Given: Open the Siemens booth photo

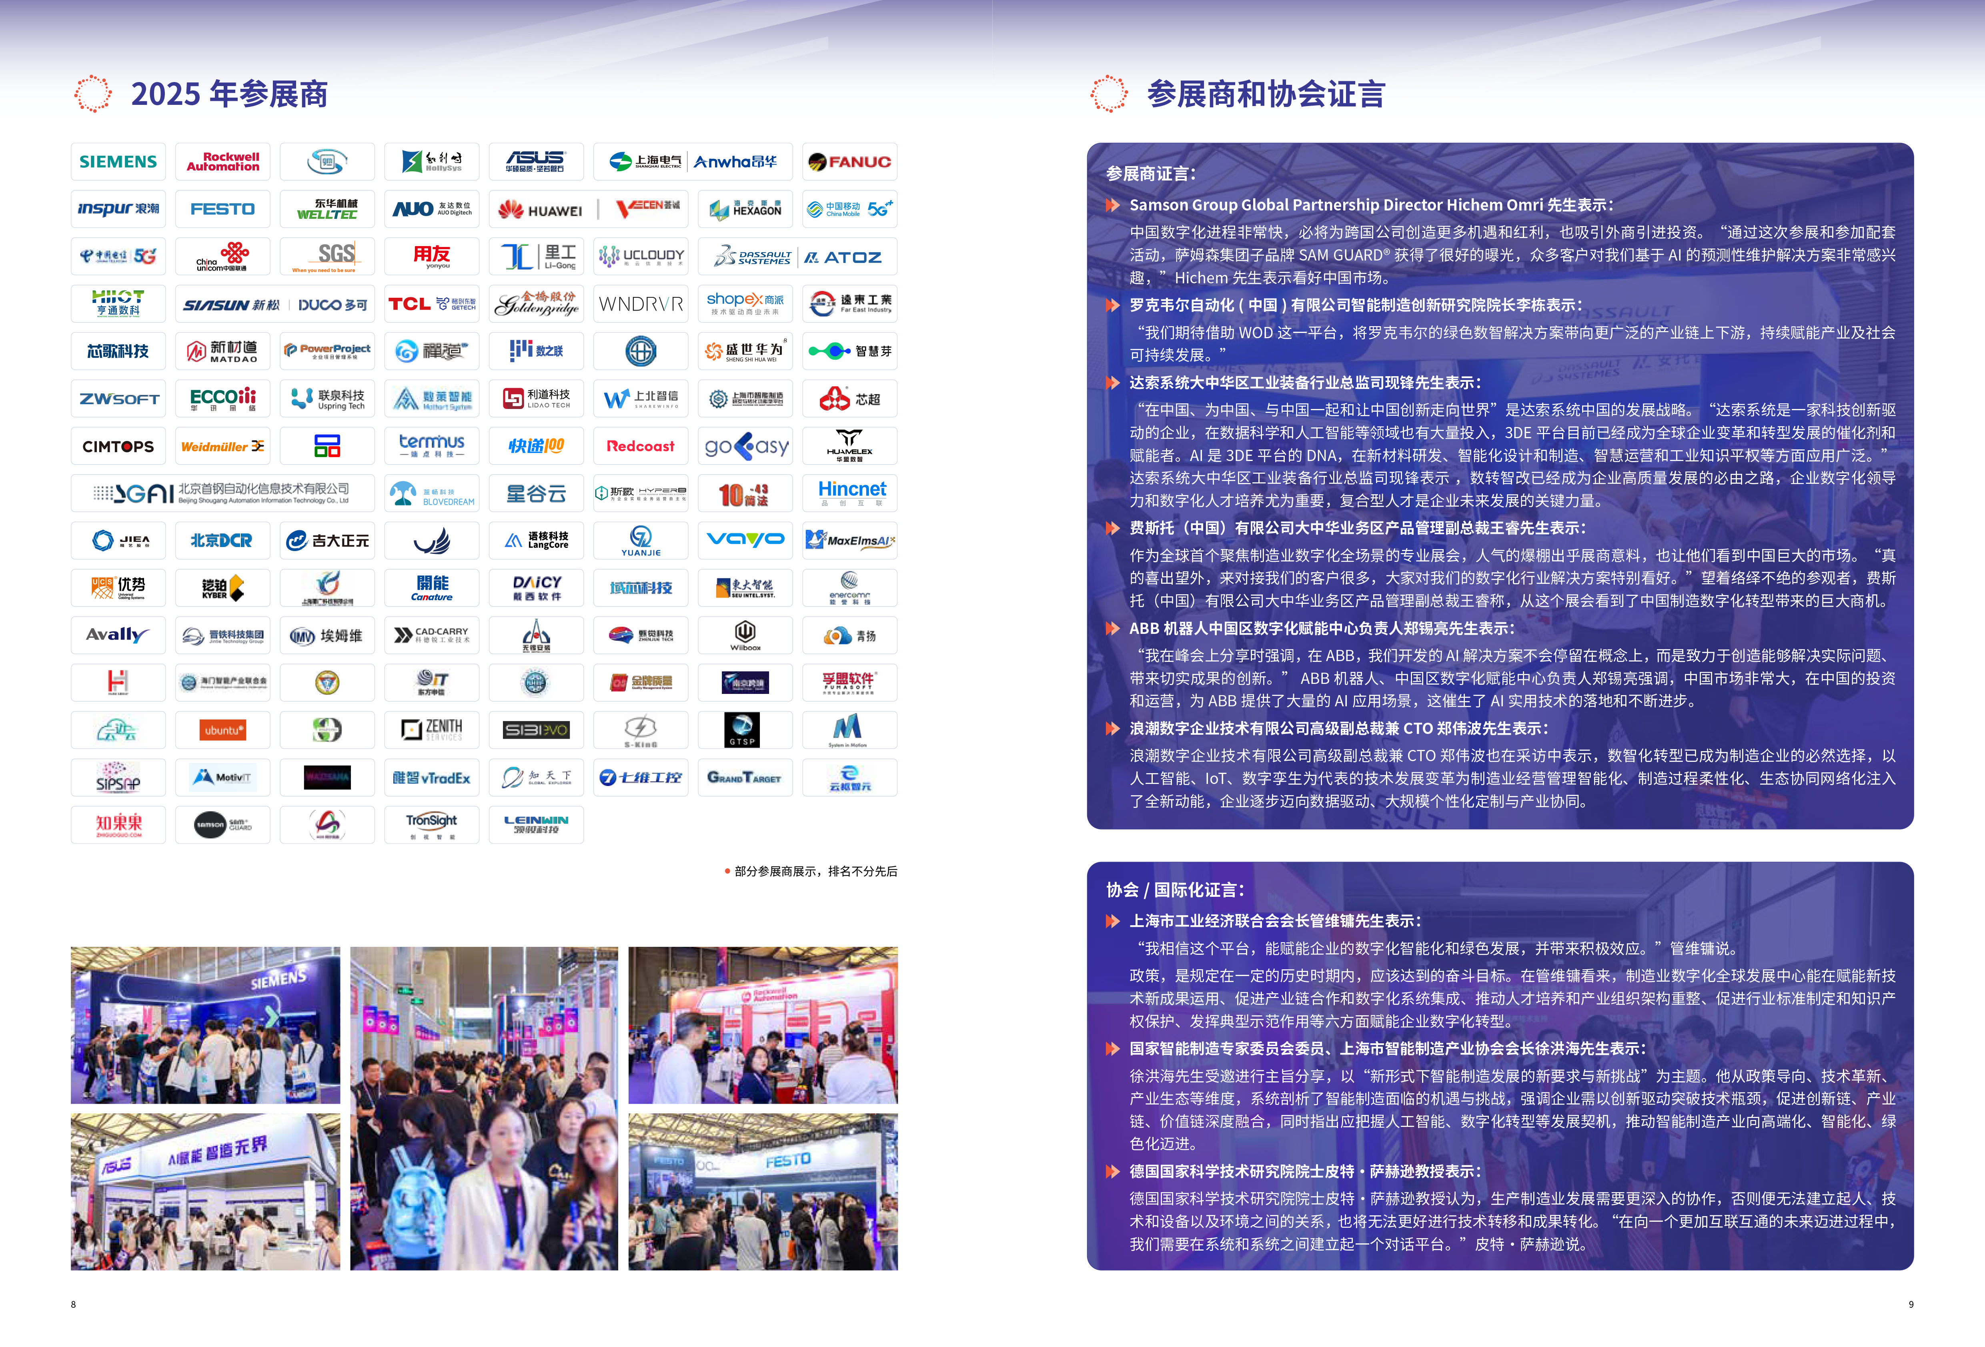Looking at the screenshot, I should point(205,1024).
